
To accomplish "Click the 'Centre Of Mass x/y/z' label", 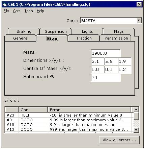I will 47,69.
